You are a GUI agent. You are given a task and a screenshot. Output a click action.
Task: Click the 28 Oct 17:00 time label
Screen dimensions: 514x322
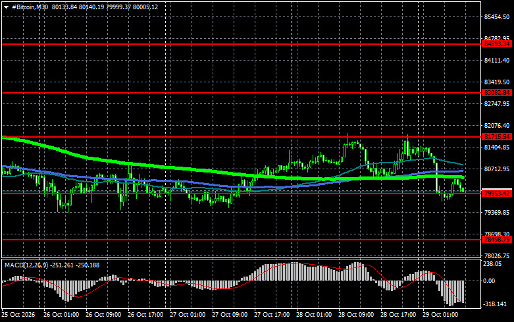pos(398,315)
